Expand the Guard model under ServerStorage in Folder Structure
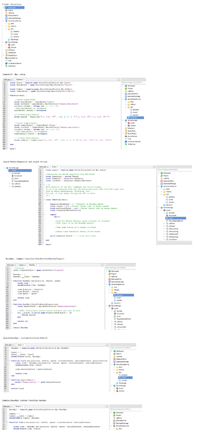The width and height of the screenshot is (208, 430). click(6, 44)
